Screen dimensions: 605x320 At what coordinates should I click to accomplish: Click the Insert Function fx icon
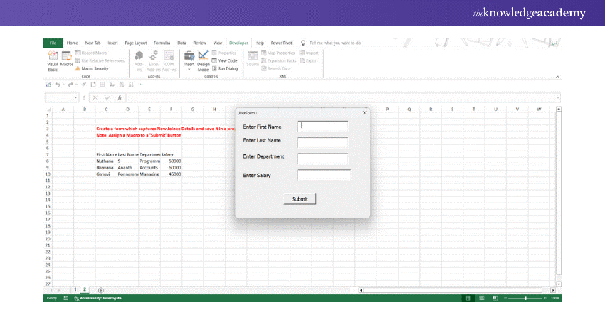(120, 97)
